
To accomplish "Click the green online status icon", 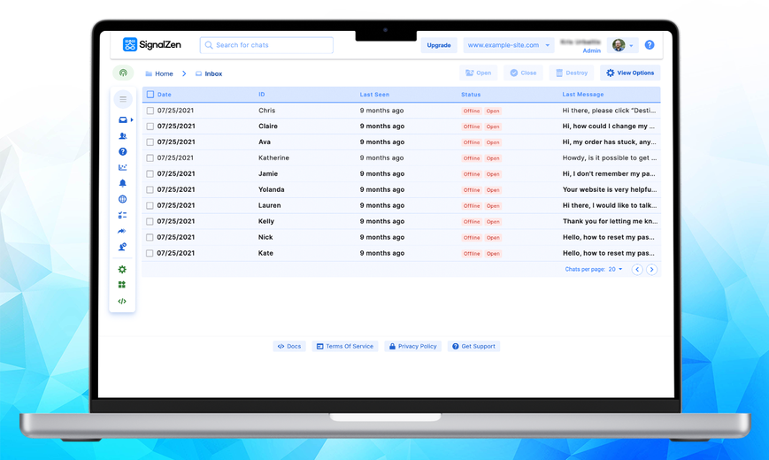I will (x=123, y=73).
